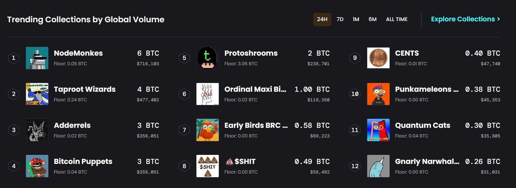516x188 pixels.
Task: Select the 6M time range tab
Action: click(373, 20)
